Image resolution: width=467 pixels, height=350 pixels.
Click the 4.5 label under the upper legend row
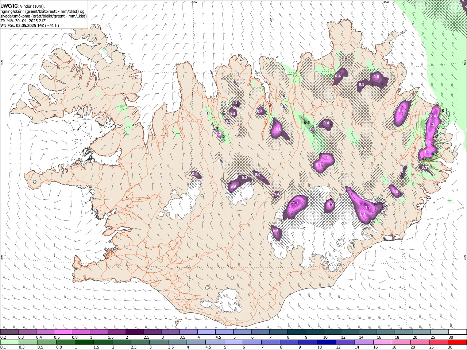(218, 337)
